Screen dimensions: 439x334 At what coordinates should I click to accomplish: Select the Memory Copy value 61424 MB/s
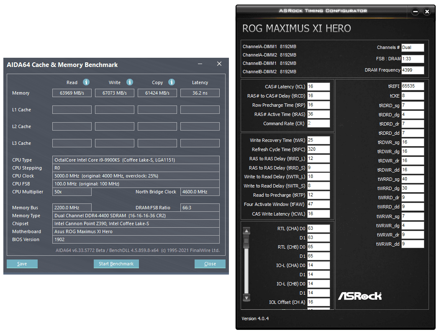coord(157,93)
